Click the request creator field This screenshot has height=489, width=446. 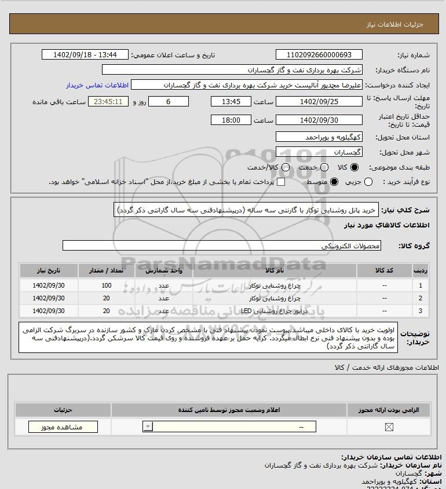247,85
